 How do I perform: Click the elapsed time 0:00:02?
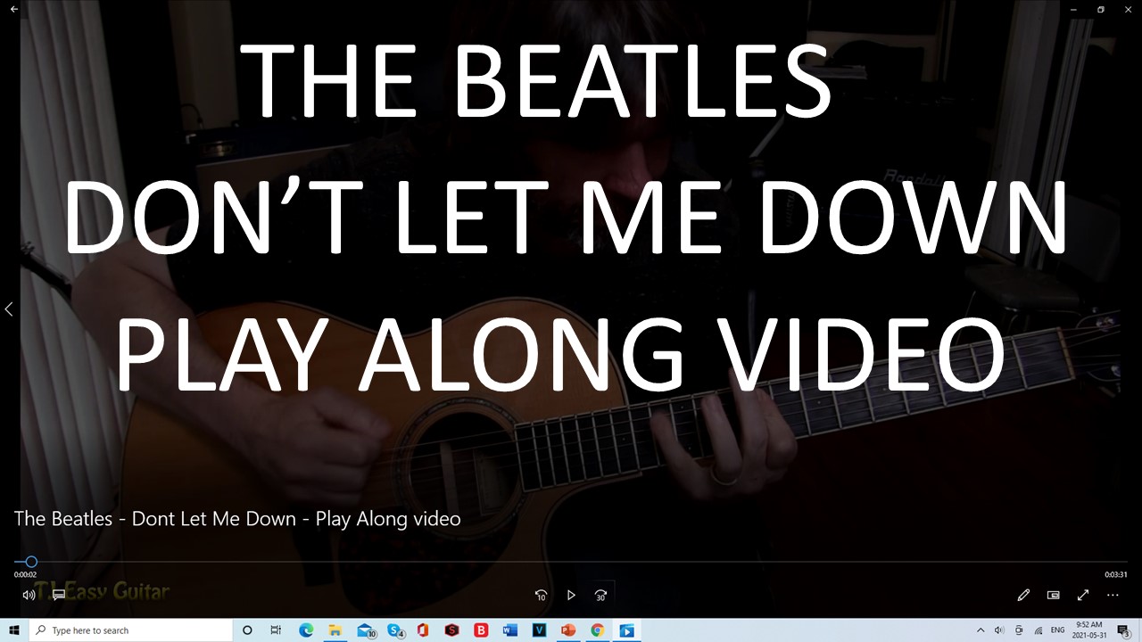tap(25, 575)
